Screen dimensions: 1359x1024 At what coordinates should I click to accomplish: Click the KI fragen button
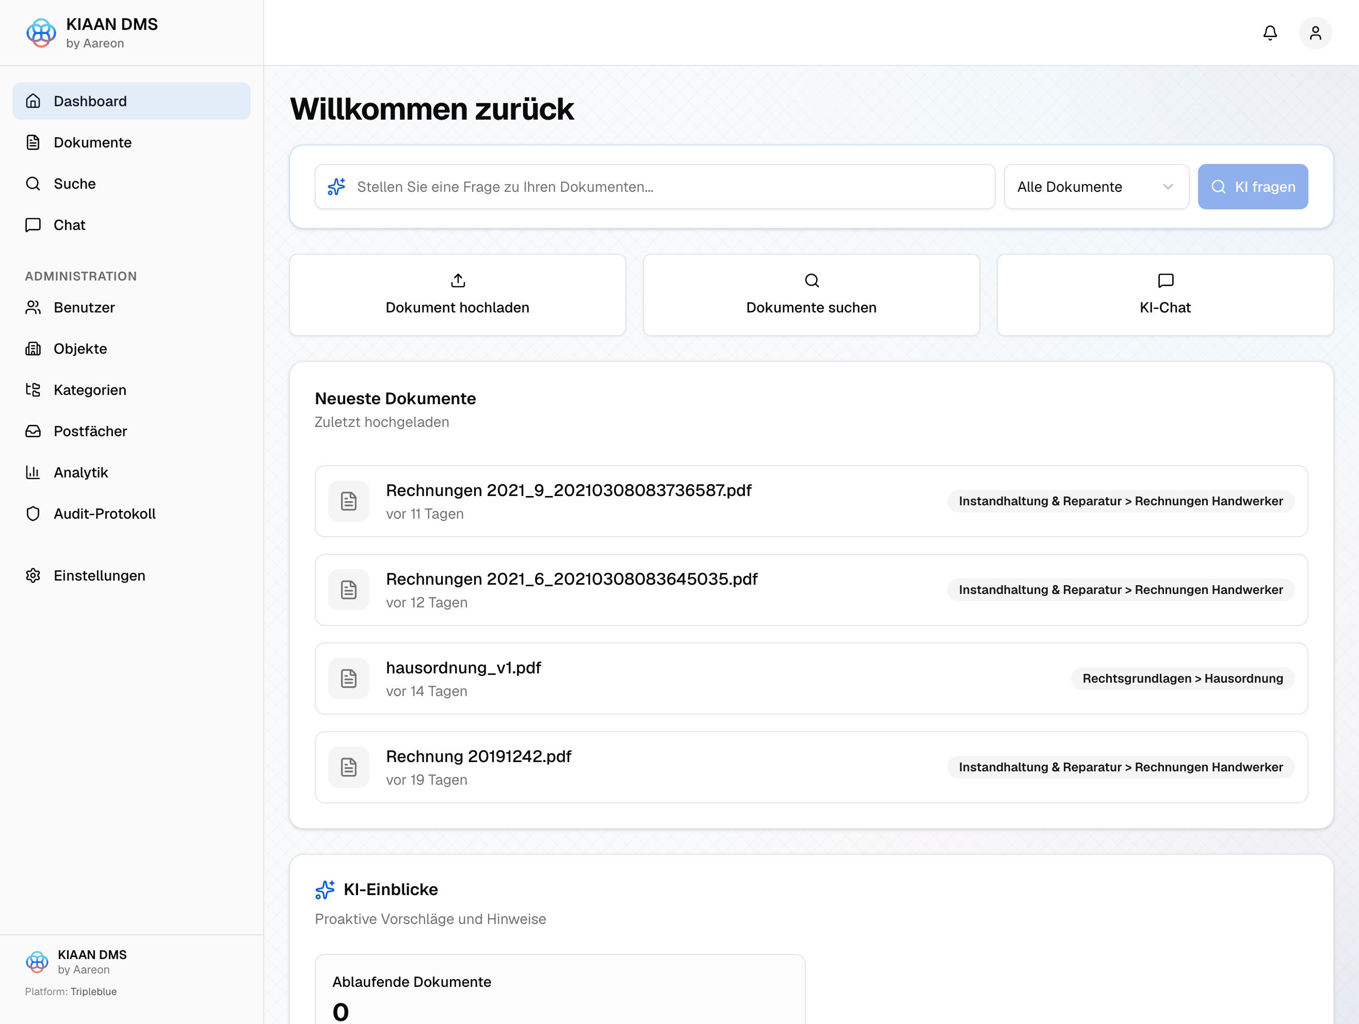click(1252, 187)
